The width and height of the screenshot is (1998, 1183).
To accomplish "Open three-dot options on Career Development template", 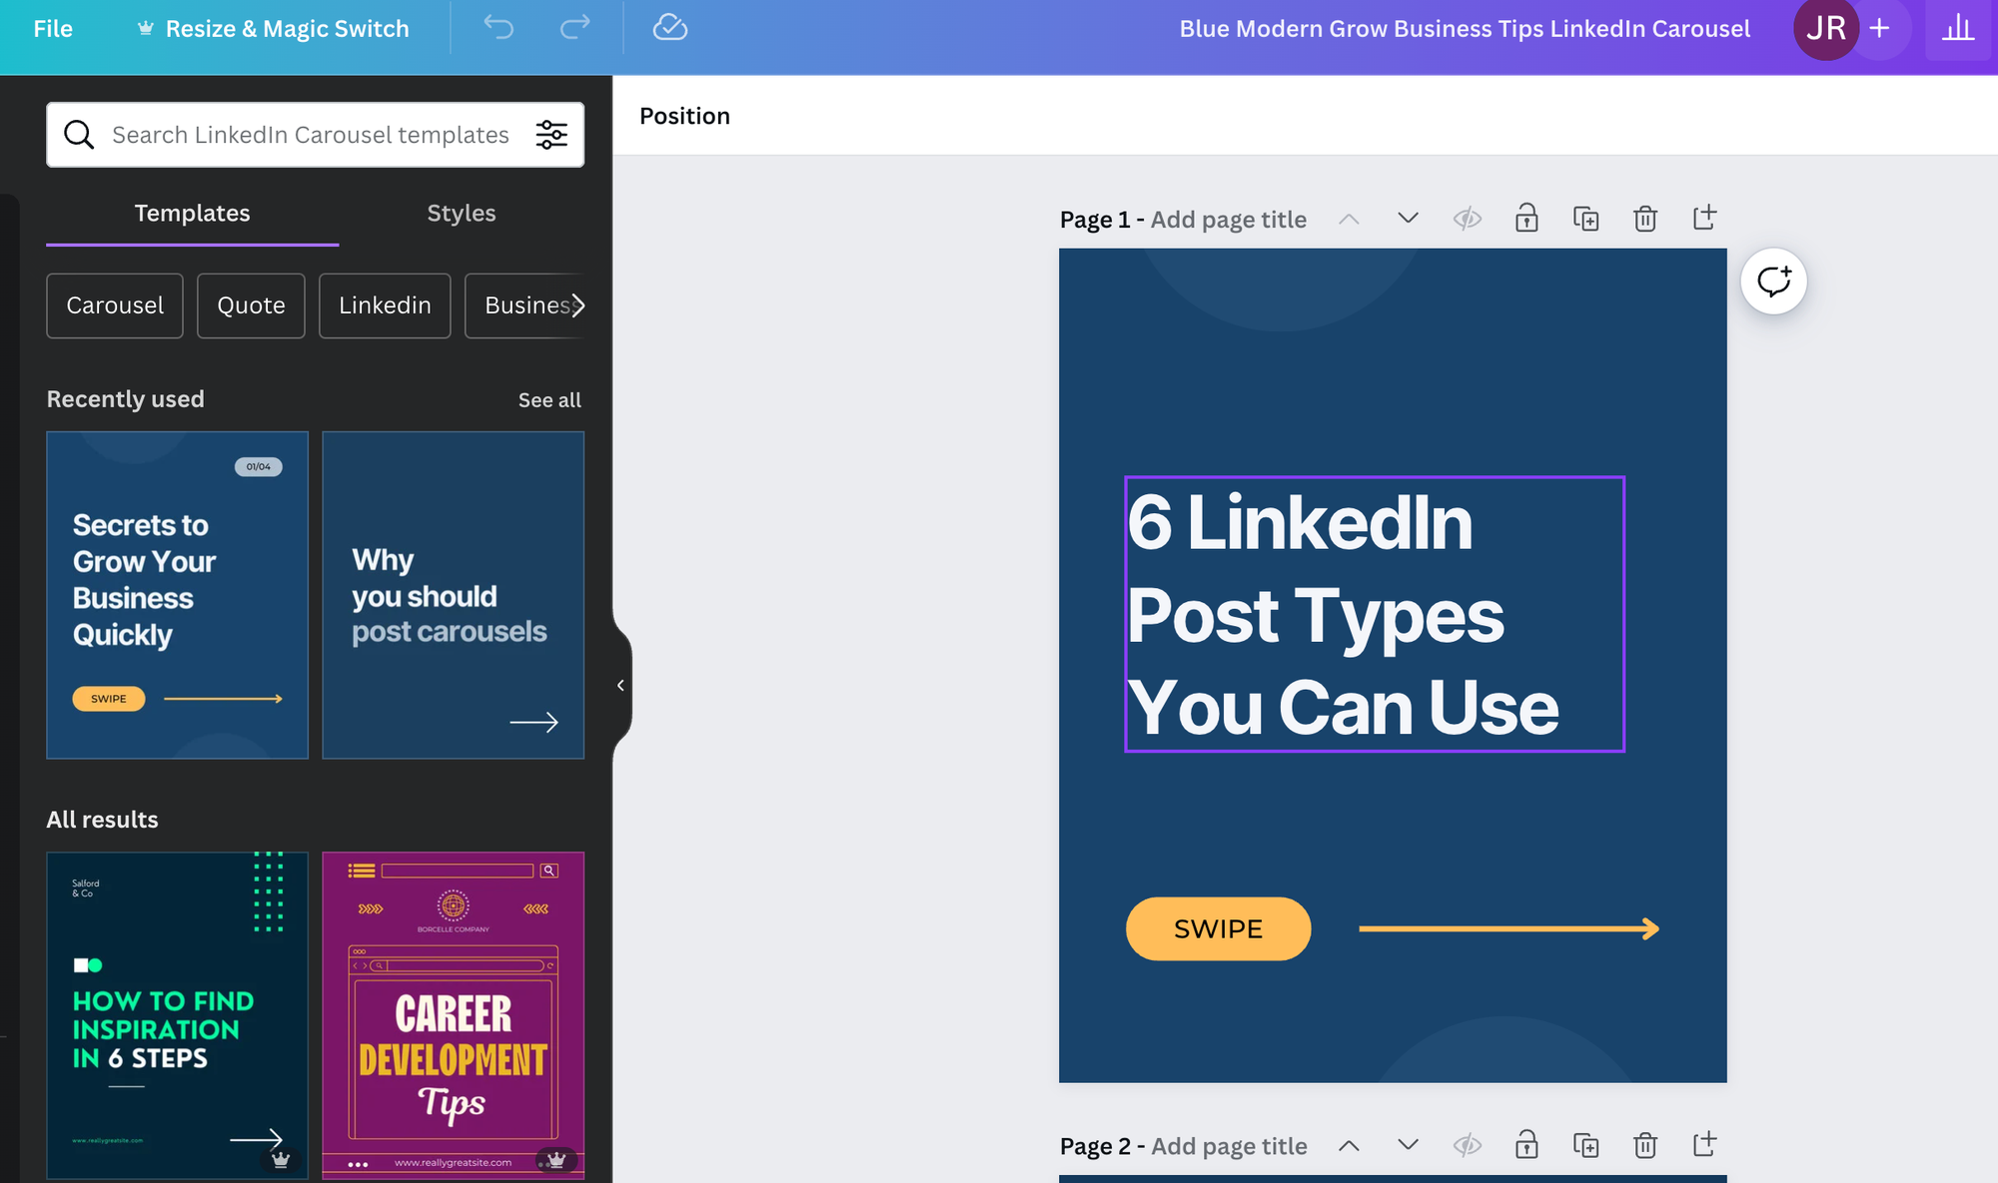I will (358, 1164).
